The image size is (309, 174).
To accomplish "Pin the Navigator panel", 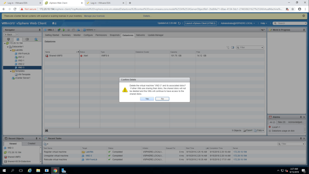I will click(40, 30).
